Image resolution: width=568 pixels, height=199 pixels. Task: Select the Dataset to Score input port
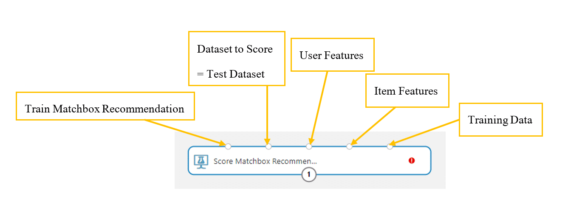pos(268,146)
